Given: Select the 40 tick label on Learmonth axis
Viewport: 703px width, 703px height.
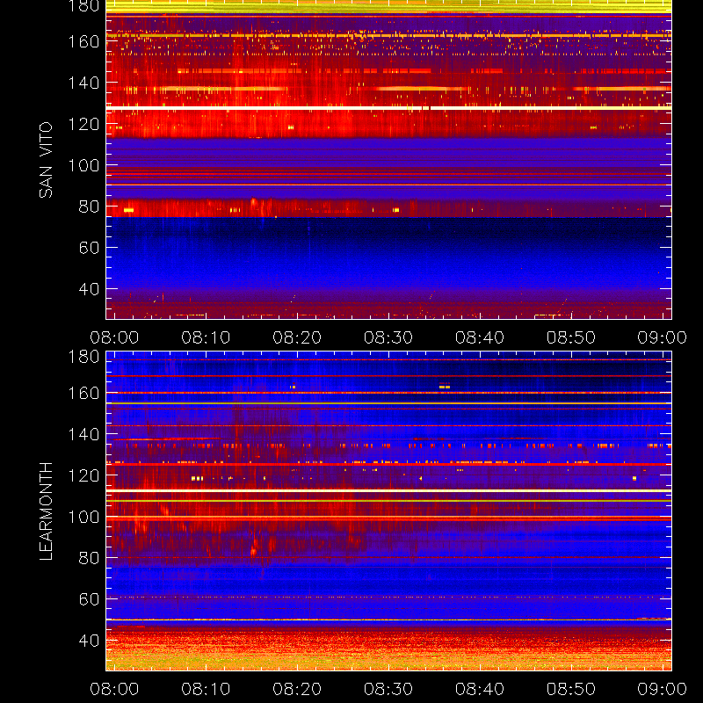Looking at the screenshot, I should click(x=89, y=641).
